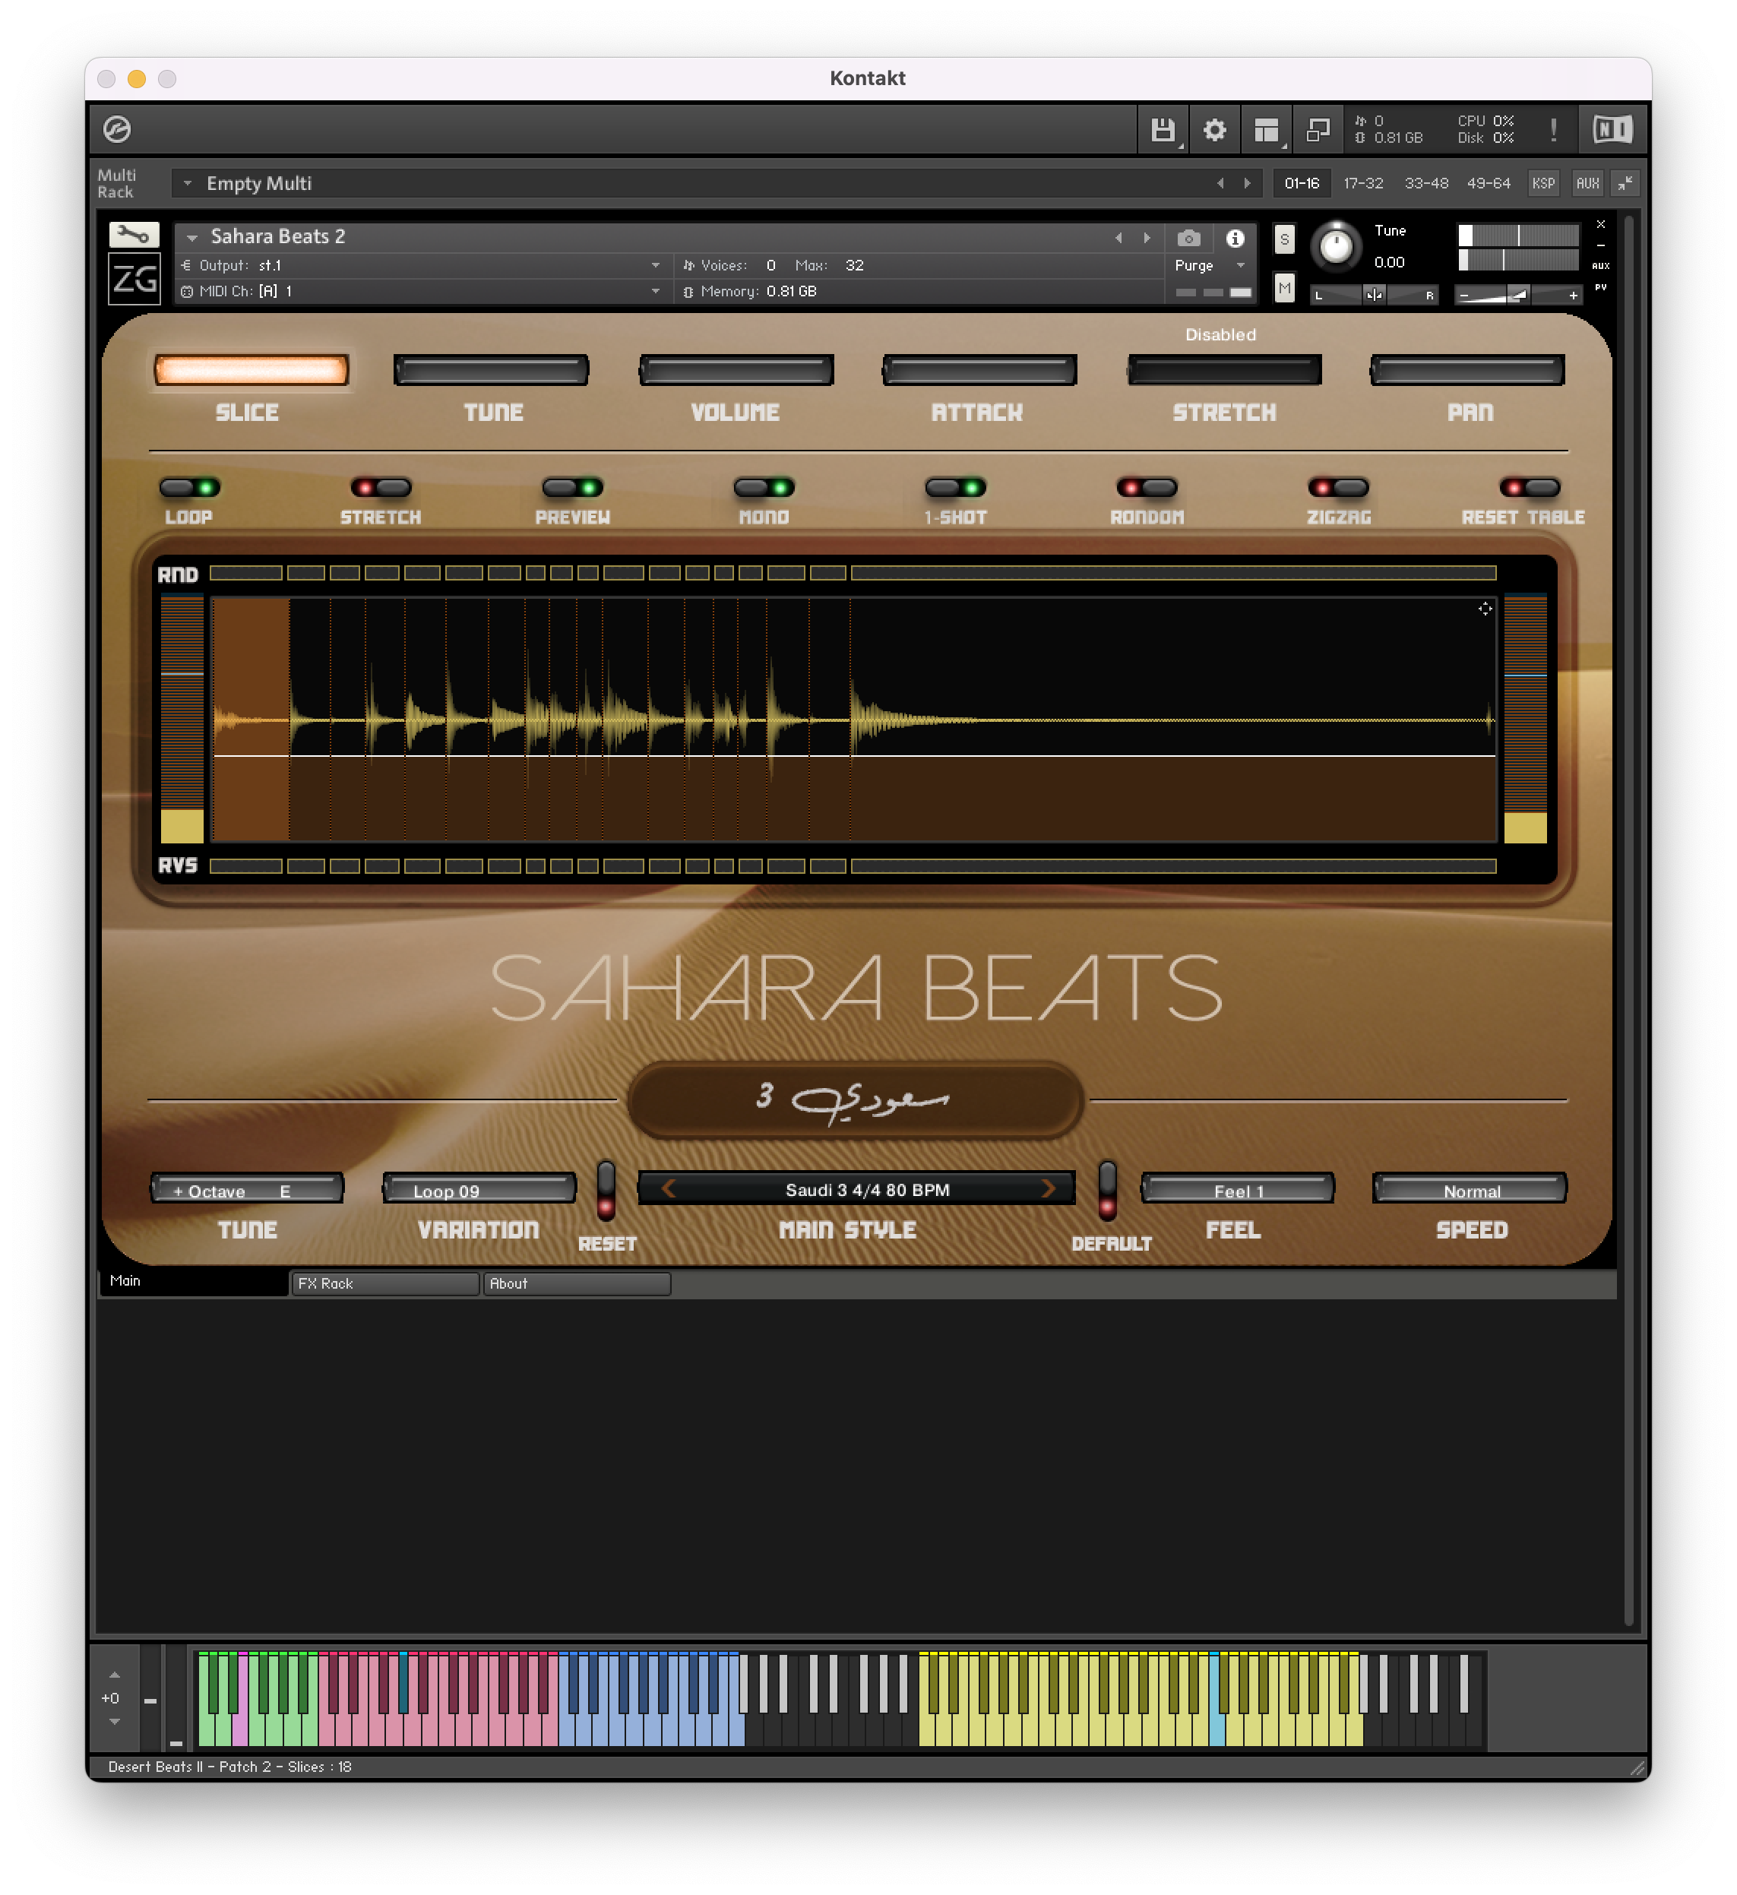Screen dimensions: 1737x1895
Task: Open the Output st.1 dropdown
Action: tap(655, 265)
